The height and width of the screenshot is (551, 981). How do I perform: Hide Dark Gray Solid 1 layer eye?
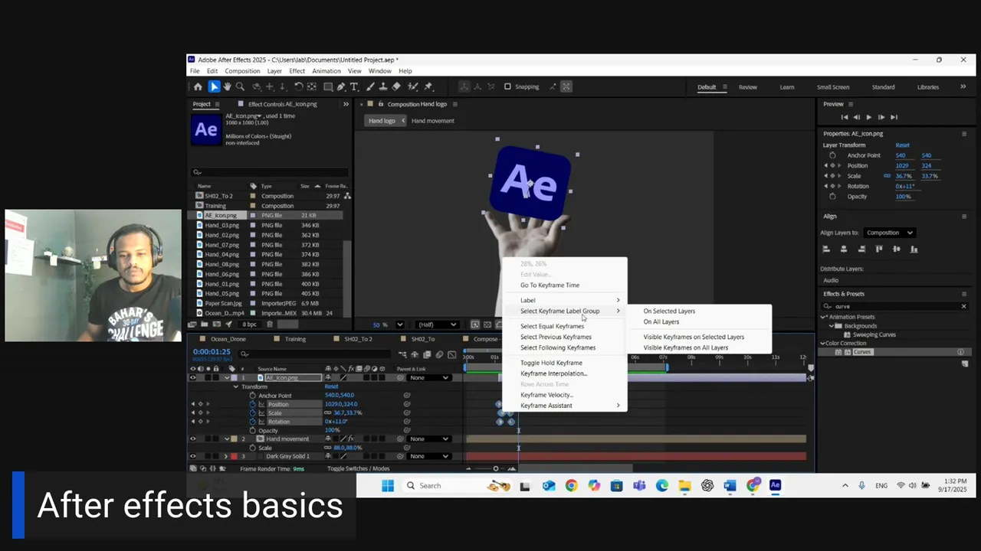[192, 456]
